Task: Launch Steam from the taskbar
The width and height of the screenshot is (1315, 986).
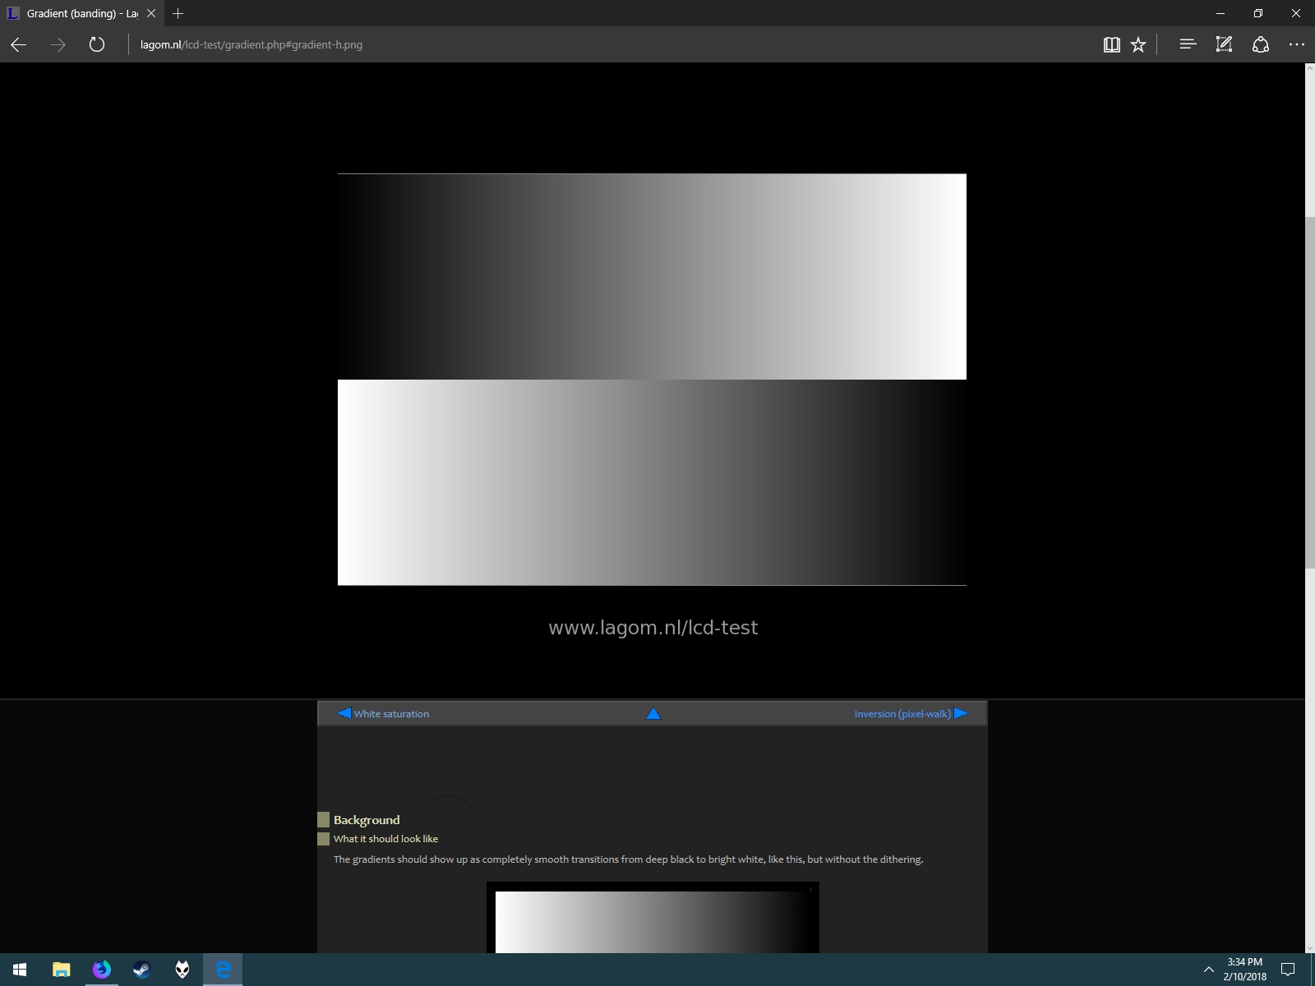Action: [x=141, y=970]
